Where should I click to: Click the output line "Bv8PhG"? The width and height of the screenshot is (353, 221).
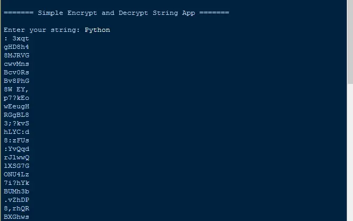(x=16, y=81)
